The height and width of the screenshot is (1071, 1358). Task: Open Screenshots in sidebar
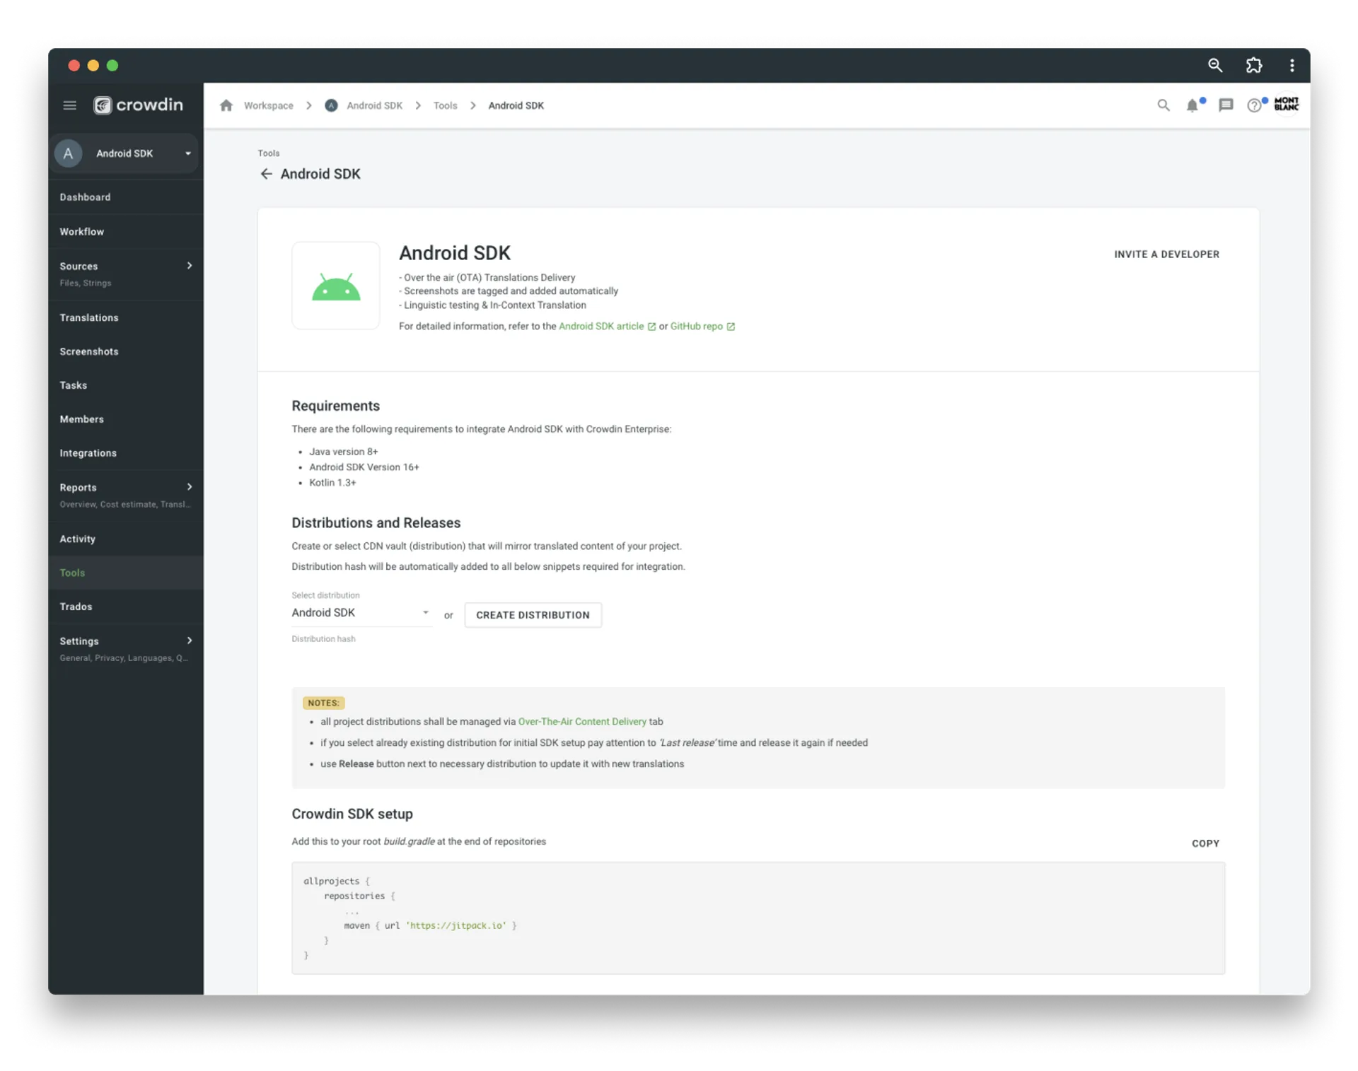pos(126,351)
